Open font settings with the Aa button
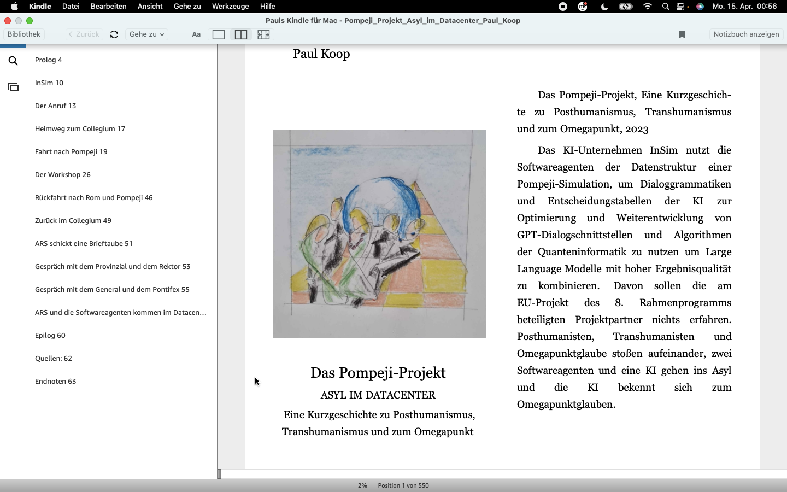 coord(196,34)
